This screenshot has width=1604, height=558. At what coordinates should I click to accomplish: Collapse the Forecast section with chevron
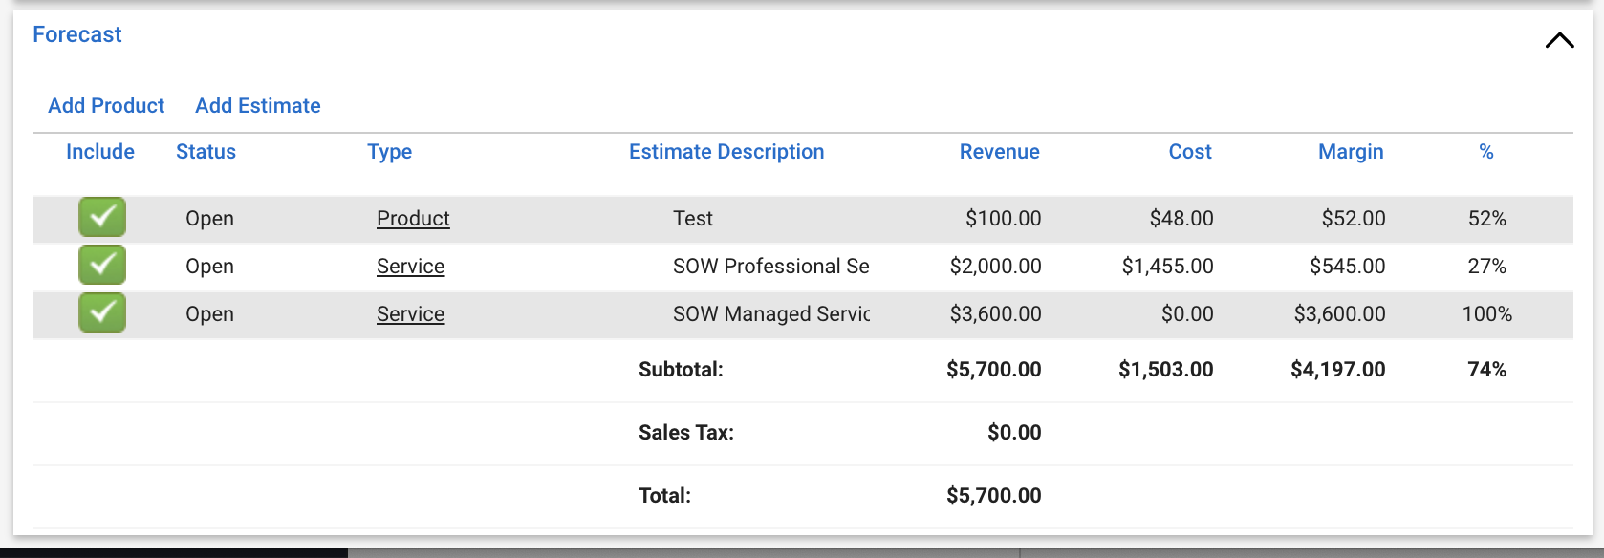[1559, 40]
